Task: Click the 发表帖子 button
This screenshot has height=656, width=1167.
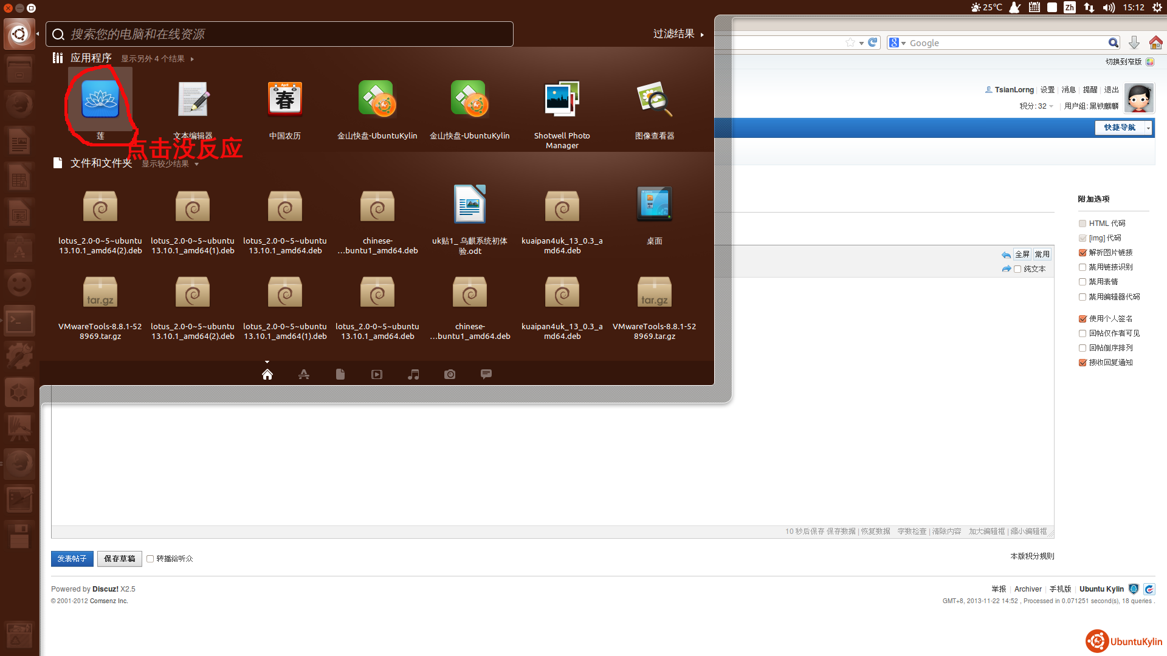Action: point(72,559)
